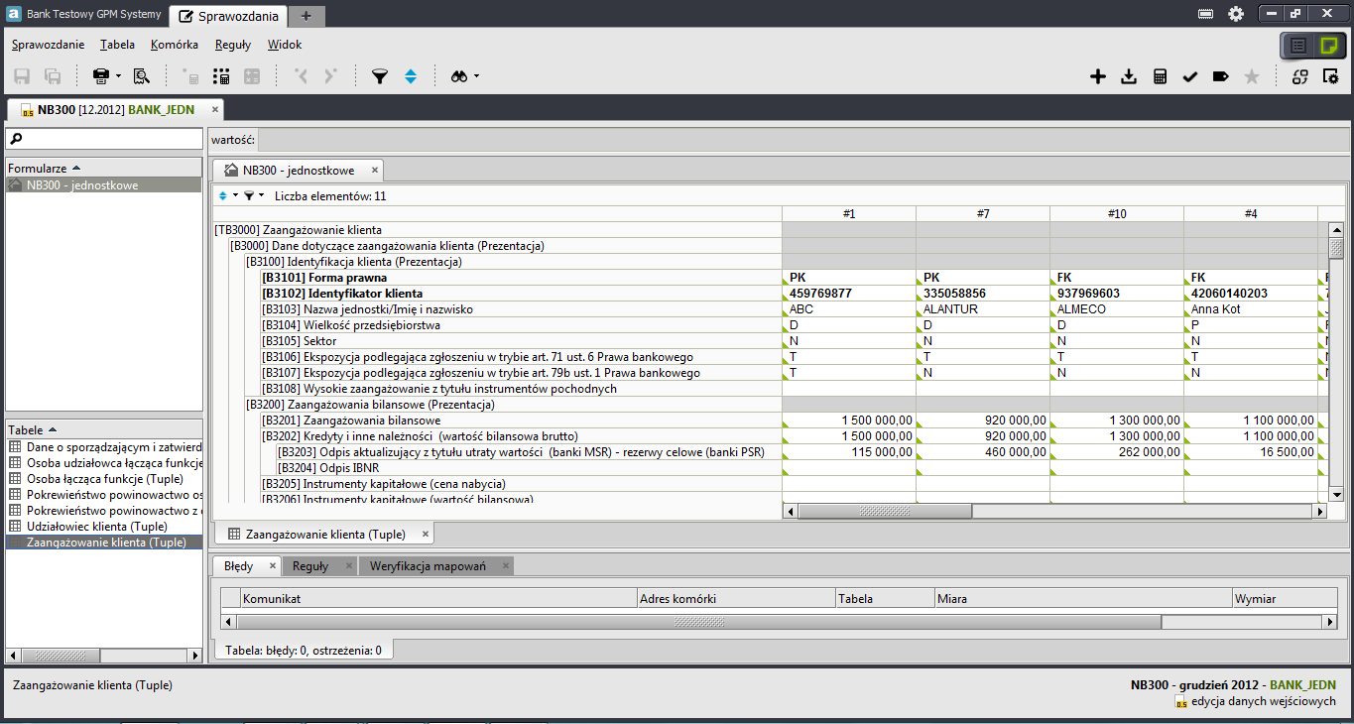Screen dimensions: 1354x724
Task: Click the print icon in the toolbar
Action: (101, 76)
